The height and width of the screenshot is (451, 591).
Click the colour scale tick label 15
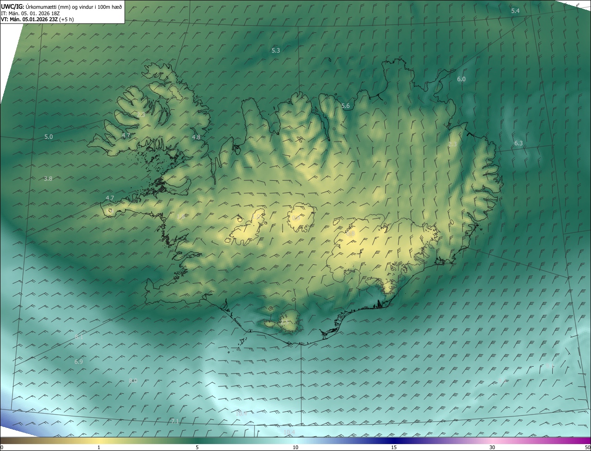(x=394, y=447)
